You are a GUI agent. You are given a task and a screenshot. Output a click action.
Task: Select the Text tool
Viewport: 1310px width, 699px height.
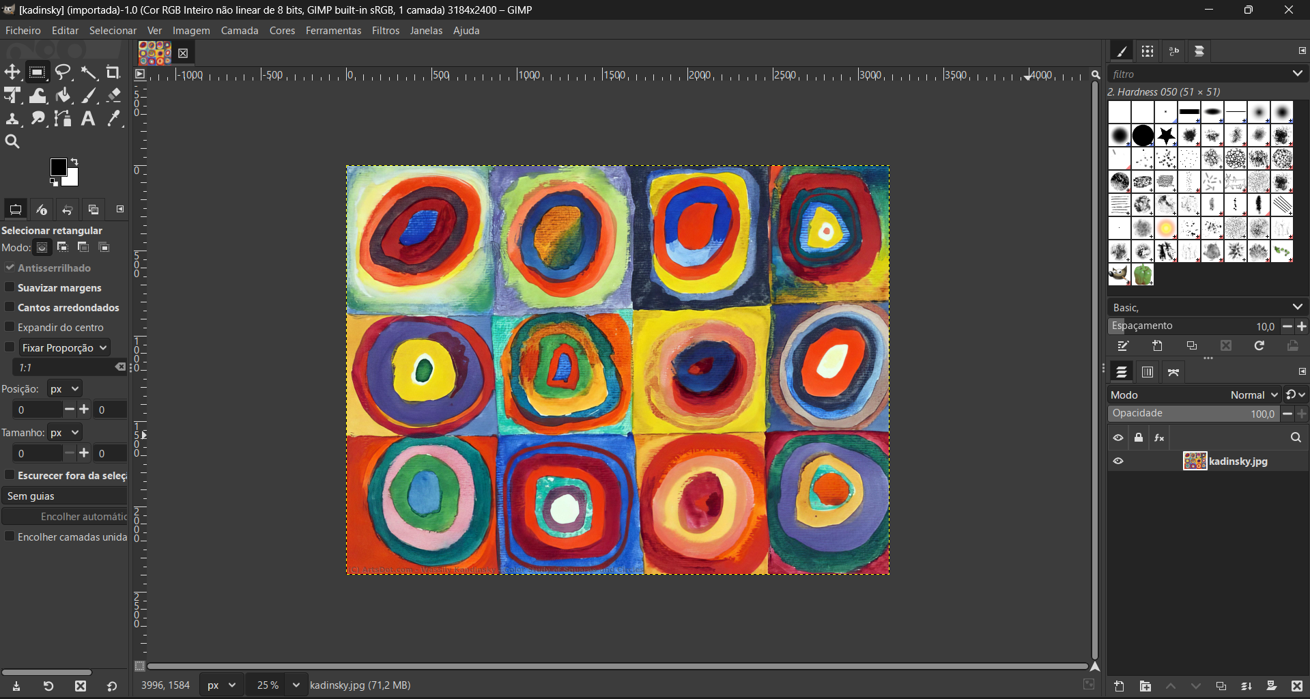point(88,119)
